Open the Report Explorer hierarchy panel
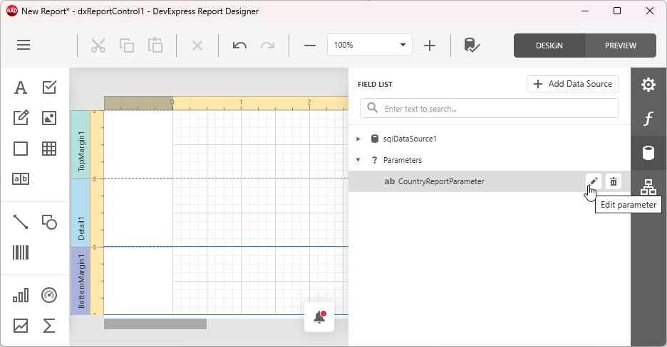Viewport: 667px width, 347px height. tap(648, 186)
